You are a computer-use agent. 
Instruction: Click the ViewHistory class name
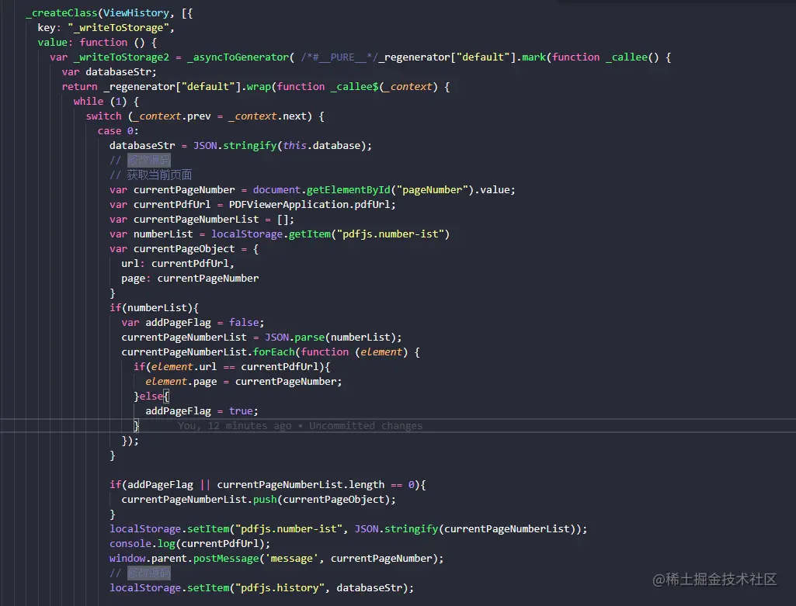(137, 12)
